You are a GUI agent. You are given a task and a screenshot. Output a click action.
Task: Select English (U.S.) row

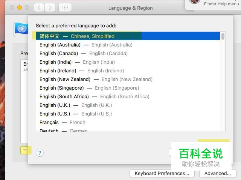(128, 114)
